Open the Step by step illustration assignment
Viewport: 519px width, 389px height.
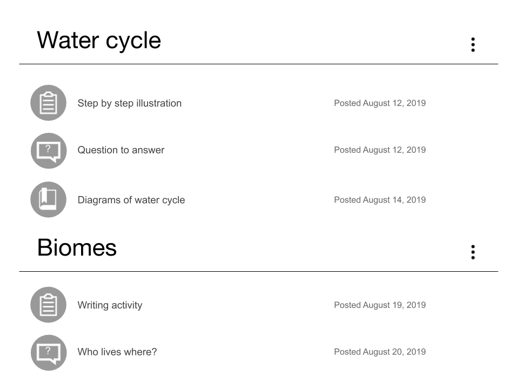point(129,103)
